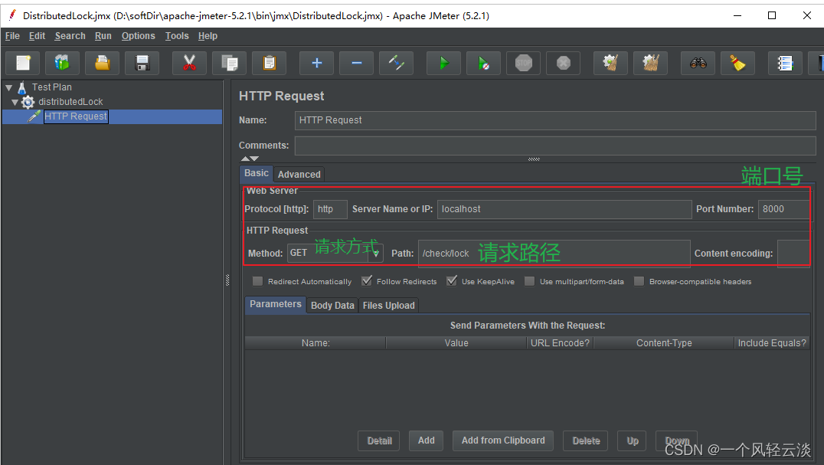This screenshot has height=465, width=824.
Task: Open the Help menu
Action: coord(208,36)
